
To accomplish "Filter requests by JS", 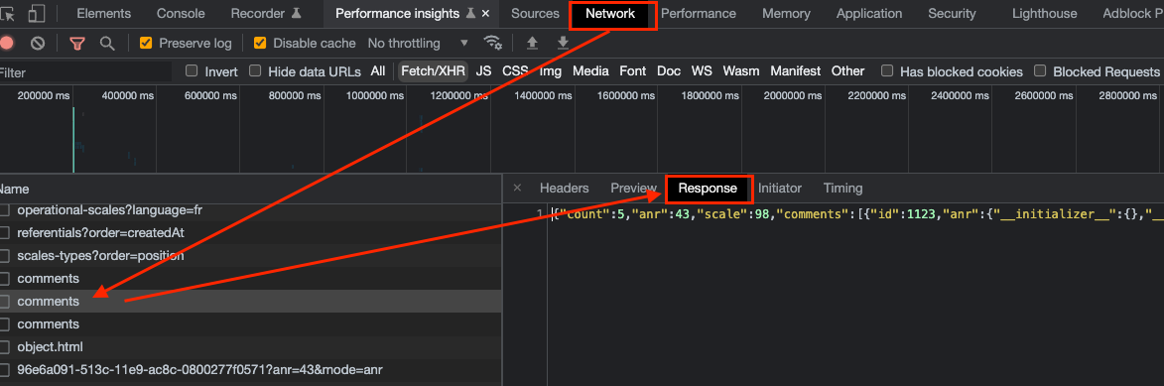I will (x=484, y=71).
